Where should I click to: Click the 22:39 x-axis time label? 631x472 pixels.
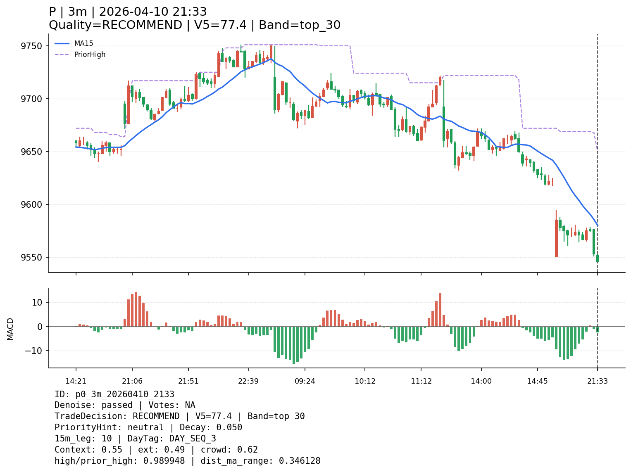click(x=248, y=381)
